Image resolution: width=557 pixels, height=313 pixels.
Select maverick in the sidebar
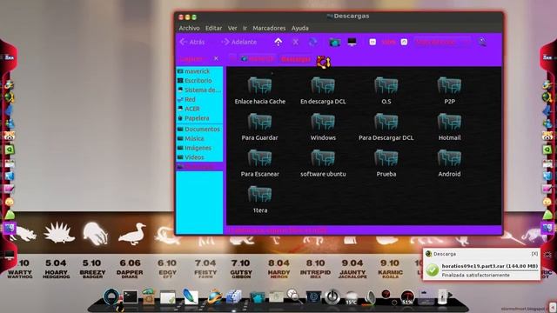point(199,71)
